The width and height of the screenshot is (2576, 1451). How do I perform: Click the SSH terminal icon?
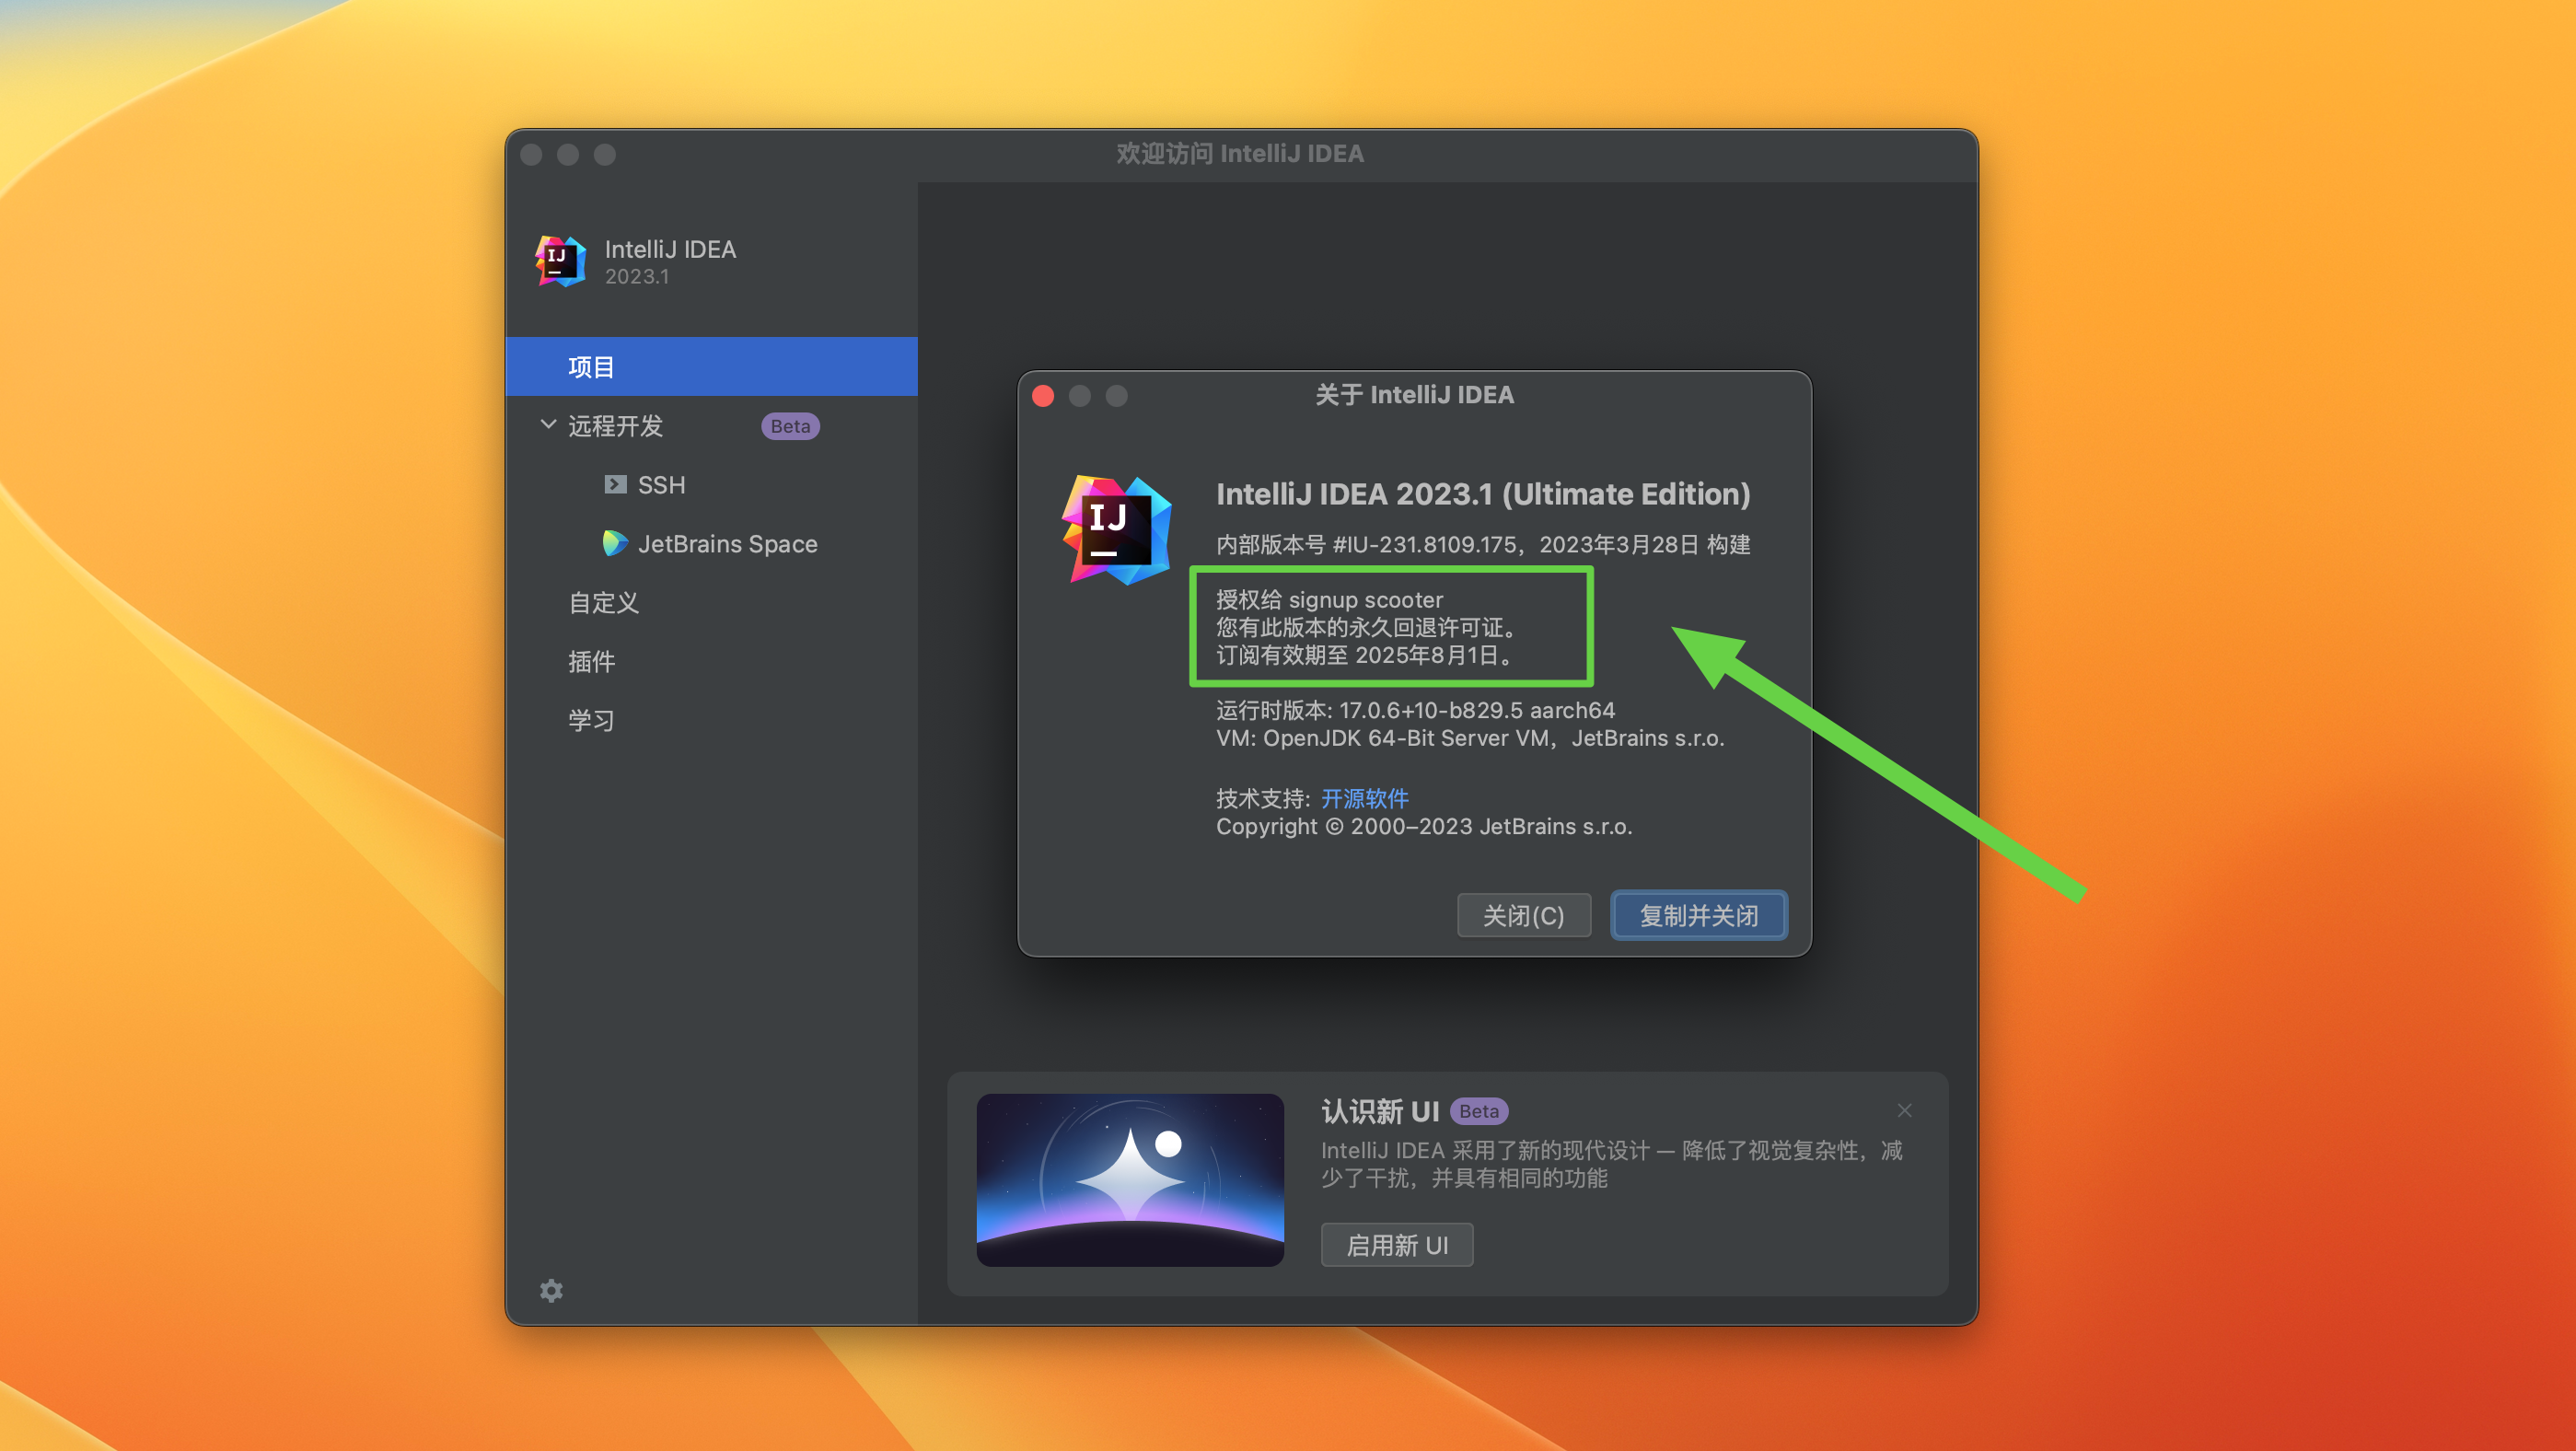[x=614, y=484]
